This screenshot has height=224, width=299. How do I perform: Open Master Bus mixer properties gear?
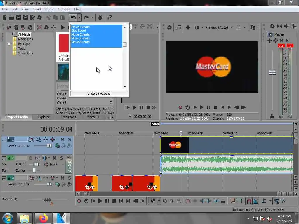pos(272,26)
